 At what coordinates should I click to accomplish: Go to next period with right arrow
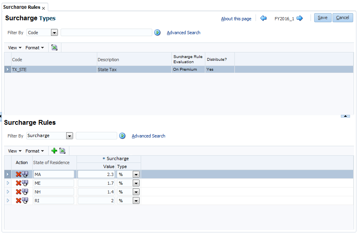[x=299, y=18]
